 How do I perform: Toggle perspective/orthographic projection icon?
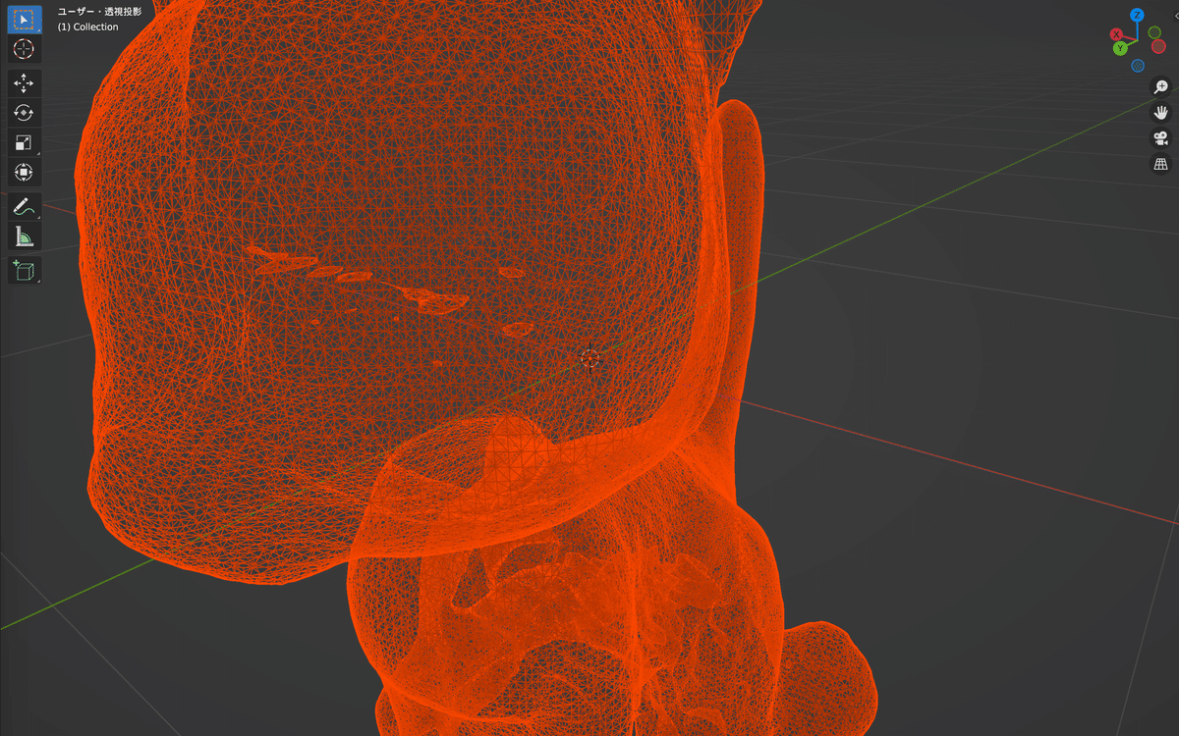(x=1159, y=164)
